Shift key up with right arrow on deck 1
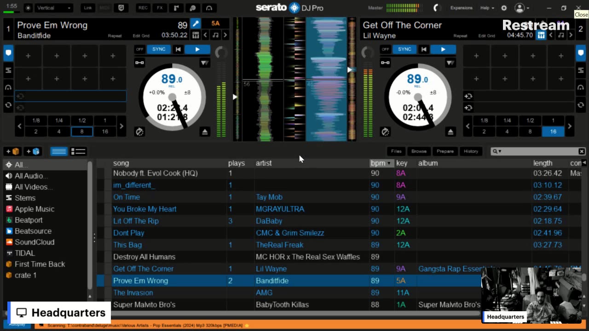The height and width of the screenshot is (331, 589). [x=225, y=35]
